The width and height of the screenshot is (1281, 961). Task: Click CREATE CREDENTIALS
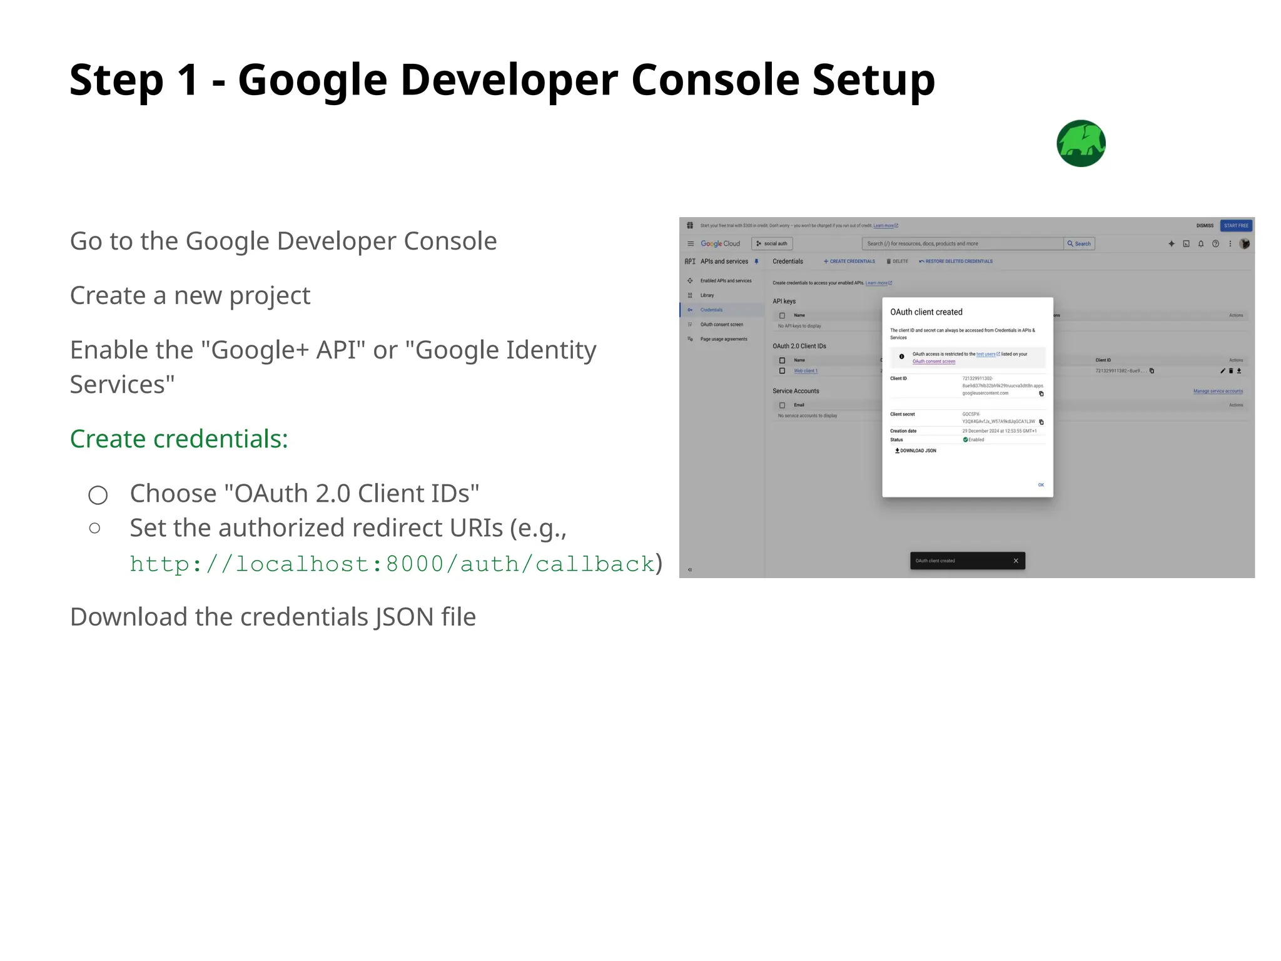pyautogui.click(x=849, y=262)
